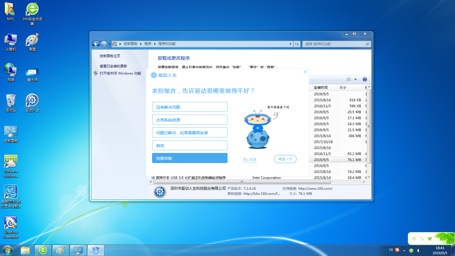This screenshot has width=455, height=256.
Task: Show hidden tray icons arrow
Action: [404, 251]
